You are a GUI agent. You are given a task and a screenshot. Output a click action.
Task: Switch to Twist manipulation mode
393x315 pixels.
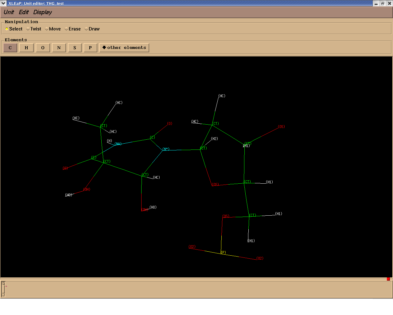pyautogui.click(x=34, y=29)
